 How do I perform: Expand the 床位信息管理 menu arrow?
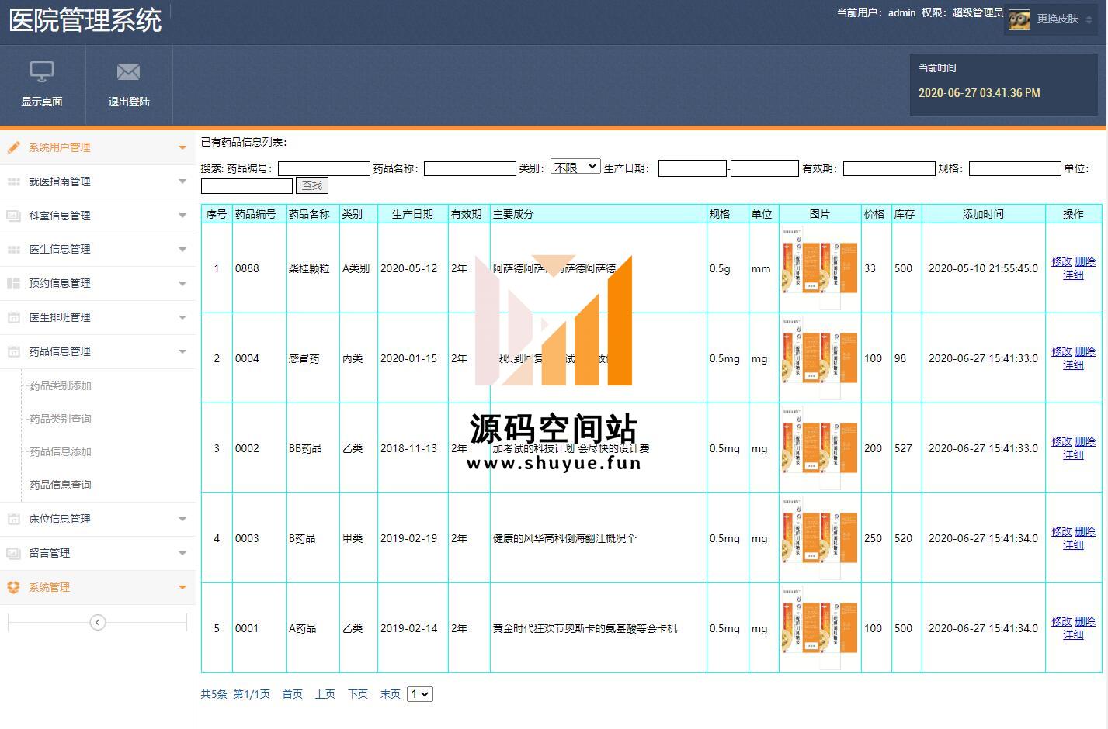tap(182, 519)
